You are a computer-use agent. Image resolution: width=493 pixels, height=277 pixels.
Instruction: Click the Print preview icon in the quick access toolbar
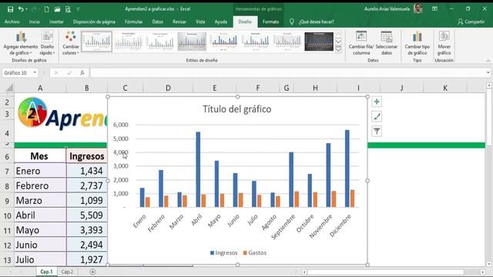tap(68, 9)
